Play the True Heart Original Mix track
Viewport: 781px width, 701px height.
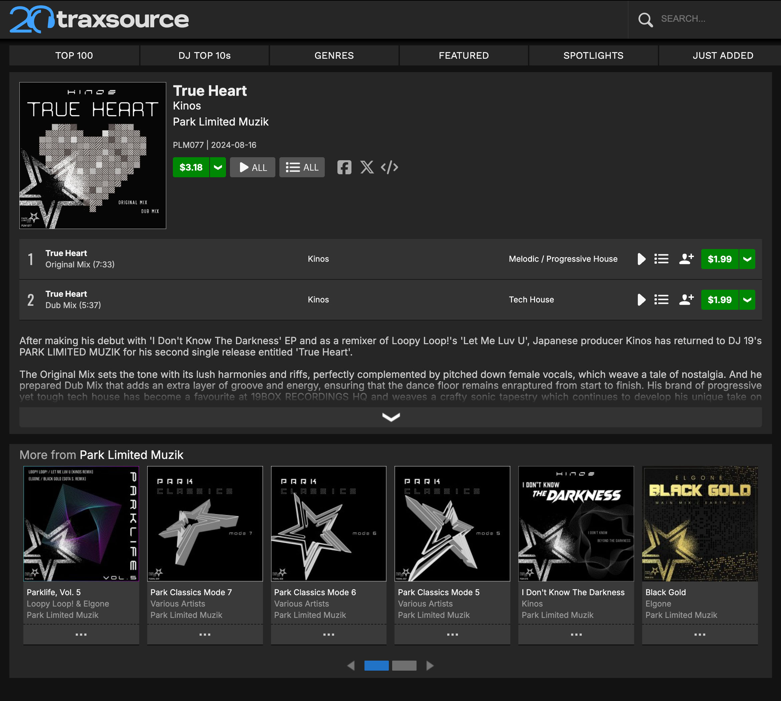click(x=641, y=259)
